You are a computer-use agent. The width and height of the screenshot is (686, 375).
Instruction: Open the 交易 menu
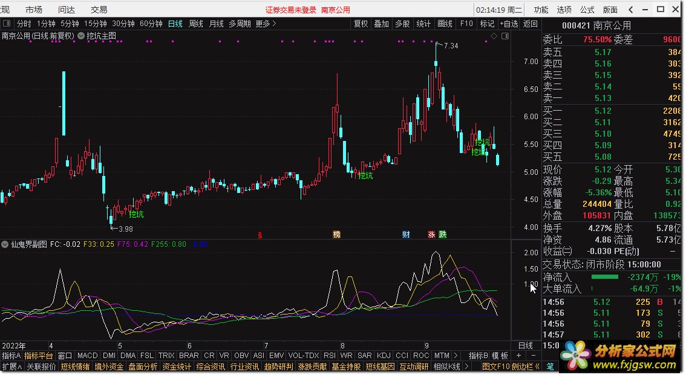99,10
